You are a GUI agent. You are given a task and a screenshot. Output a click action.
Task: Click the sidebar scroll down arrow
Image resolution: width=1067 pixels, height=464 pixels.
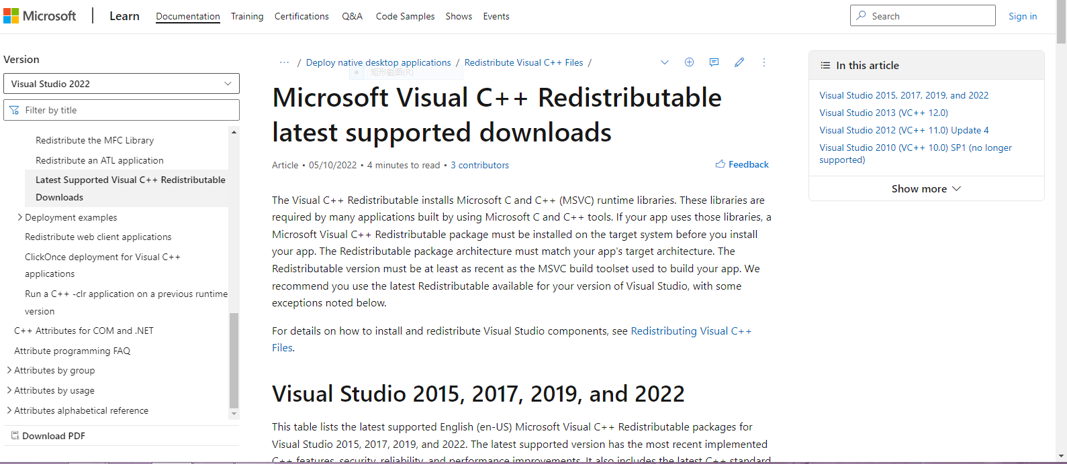[x=234, y=414]
